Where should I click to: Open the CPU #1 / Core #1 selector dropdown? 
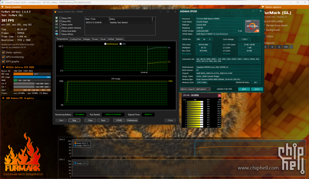[x=195, y=89]
